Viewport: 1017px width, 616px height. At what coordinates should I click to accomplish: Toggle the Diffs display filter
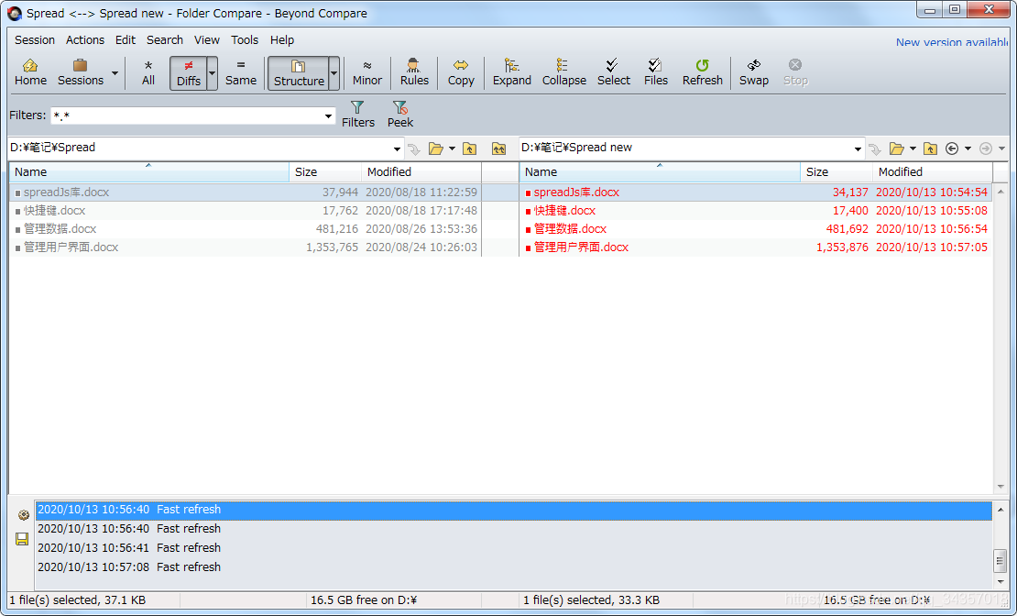(x=188, y=72)
